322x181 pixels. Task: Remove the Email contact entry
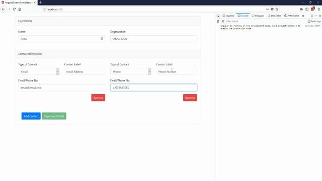98,98
